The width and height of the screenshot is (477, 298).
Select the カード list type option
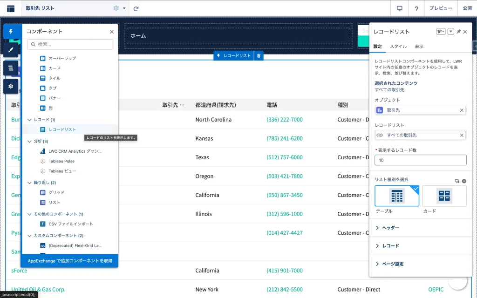444,196
